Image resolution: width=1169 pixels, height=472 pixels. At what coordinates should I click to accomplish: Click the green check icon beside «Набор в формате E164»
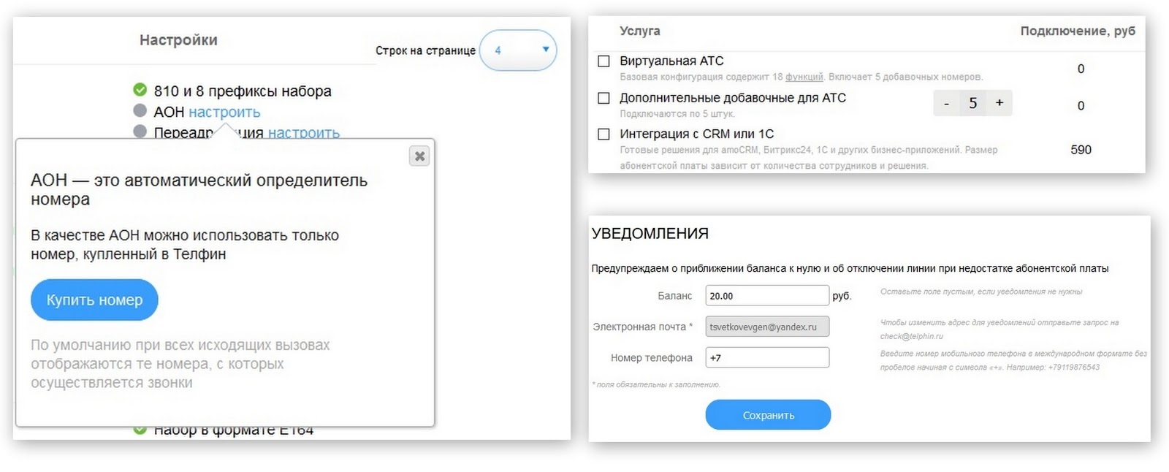(x=139, y=430)
